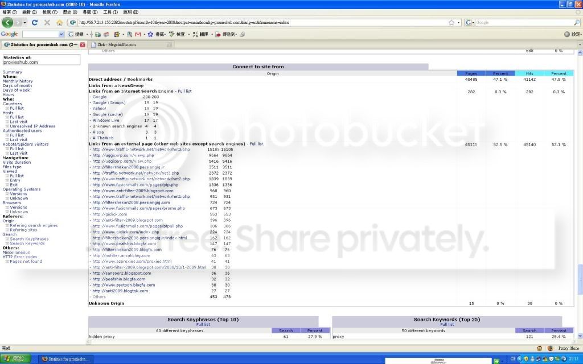Open the www.anti-filter-2009.blogspot.com referrer link
The width and height of the screenshot is (583, 364).
coord(133,191)
